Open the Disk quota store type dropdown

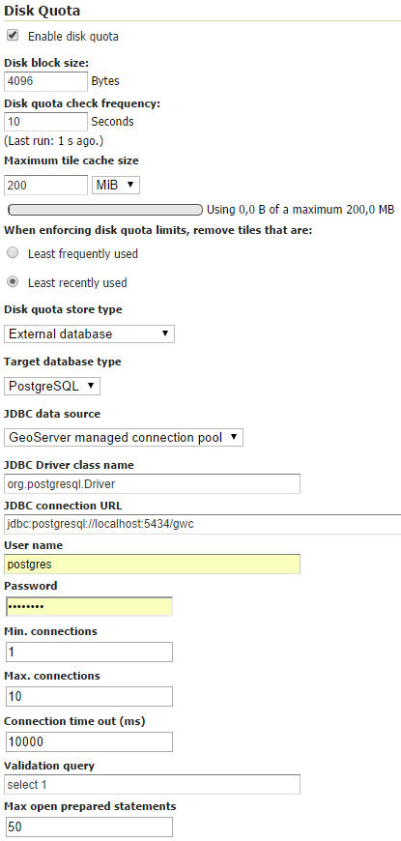89,333
